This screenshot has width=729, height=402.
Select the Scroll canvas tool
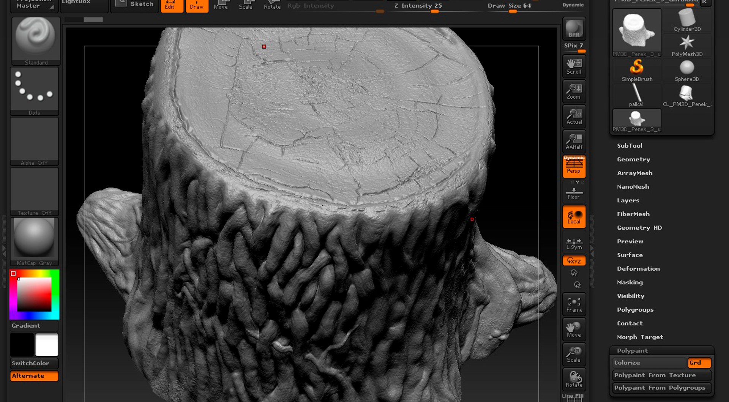[574, 66]
